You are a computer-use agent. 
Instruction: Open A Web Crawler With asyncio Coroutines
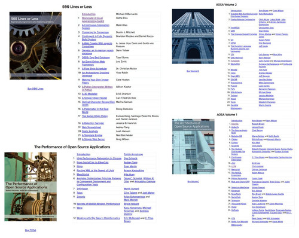97,45
